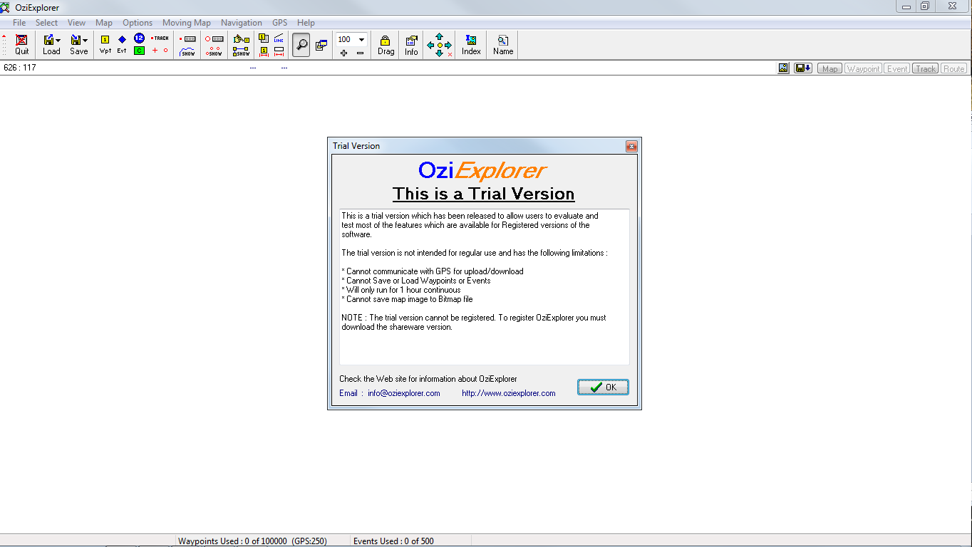The width and height of the screenshot is (972, 547).
Task: Toggle the Event object button
Action: tap(897, 68)
